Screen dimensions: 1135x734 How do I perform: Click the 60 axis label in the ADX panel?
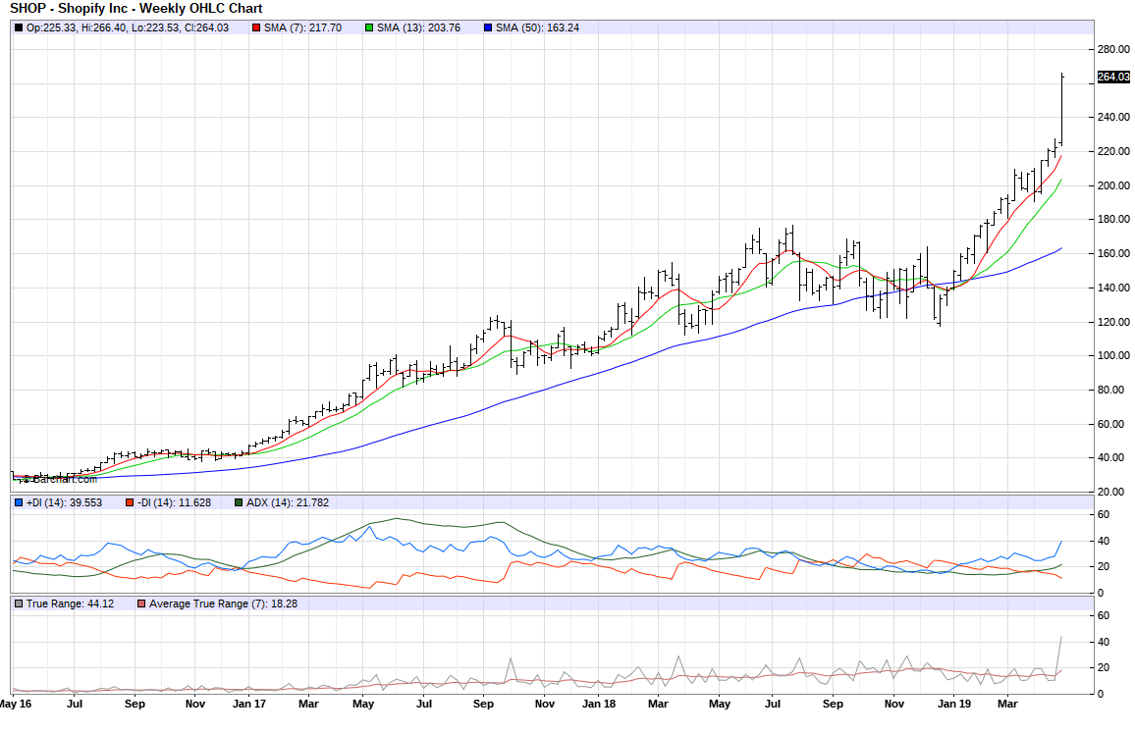coord(1104,514)
